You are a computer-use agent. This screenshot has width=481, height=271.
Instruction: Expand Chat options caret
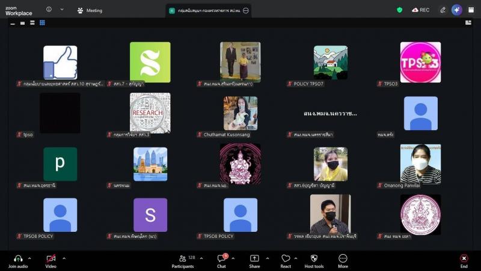233,259
